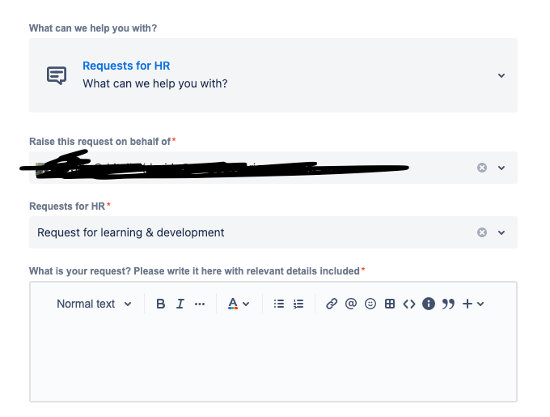Apply italic formatting in the editor
This screenshot has height=417, width=550.
point(180,304)
